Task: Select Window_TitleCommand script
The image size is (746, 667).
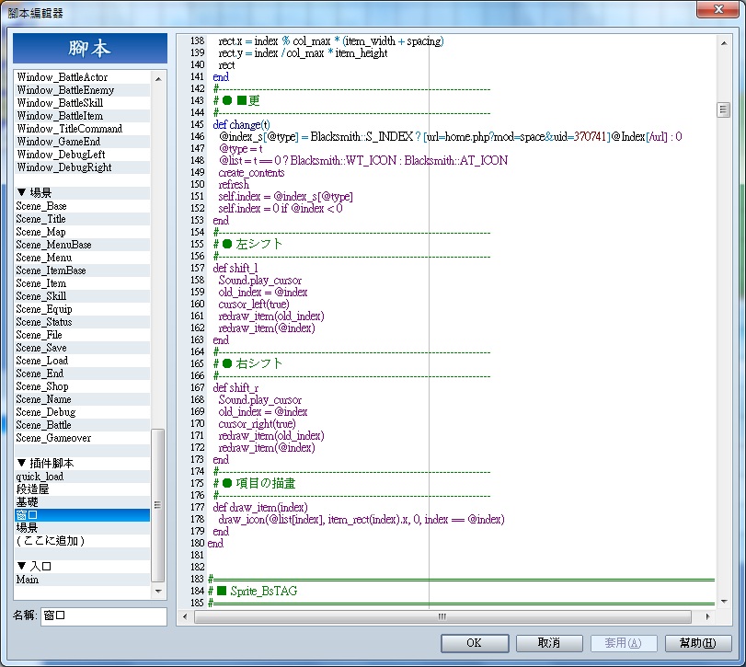Action: point(82,129)
